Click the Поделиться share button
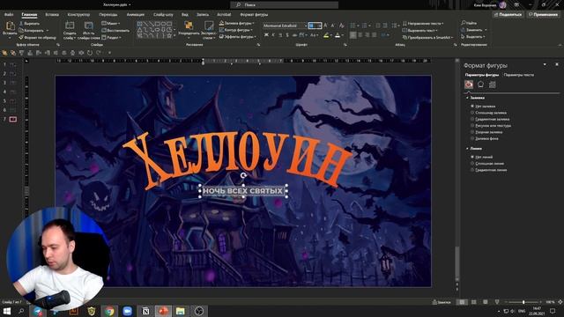564x317 pixels. pyautogui.click(x=508, y=14)
